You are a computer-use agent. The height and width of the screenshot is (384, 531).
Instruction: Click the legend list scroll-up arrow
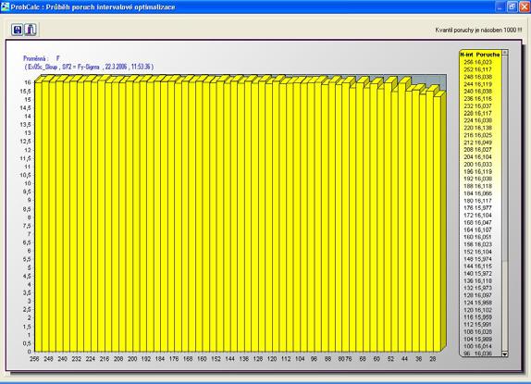point(505,53)
